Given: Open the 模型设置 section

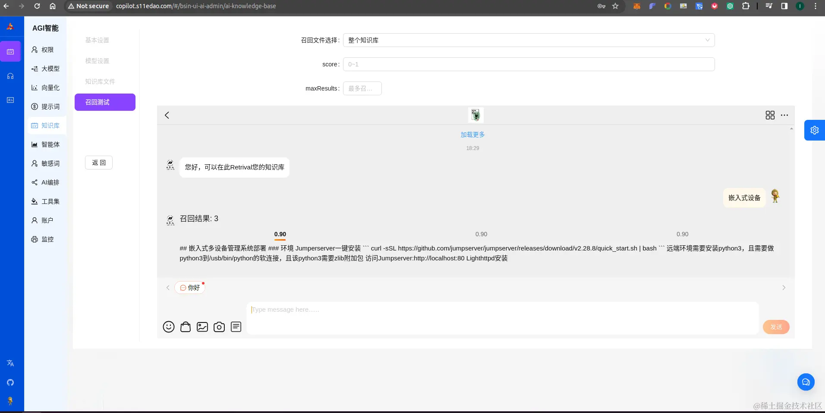Looking at the screenshot, I should pyautogui.click(x=98, y=61).
